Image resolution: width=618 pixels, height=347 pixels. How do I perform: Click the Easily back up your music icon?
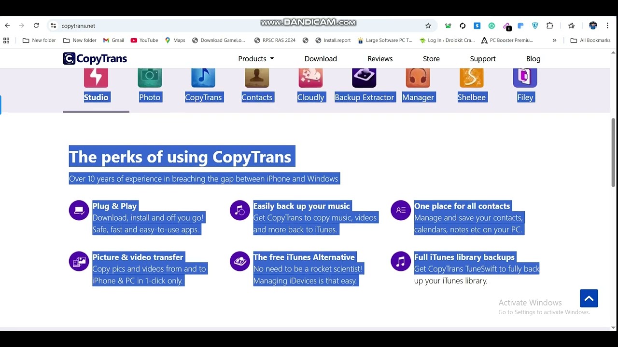click(x=239, y=210)
